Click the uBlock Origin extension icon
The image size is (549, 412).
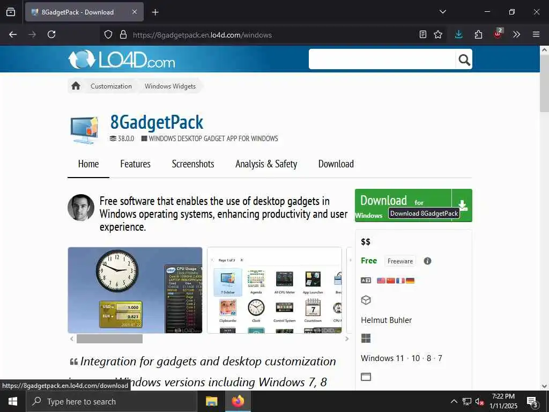point(498,34)
